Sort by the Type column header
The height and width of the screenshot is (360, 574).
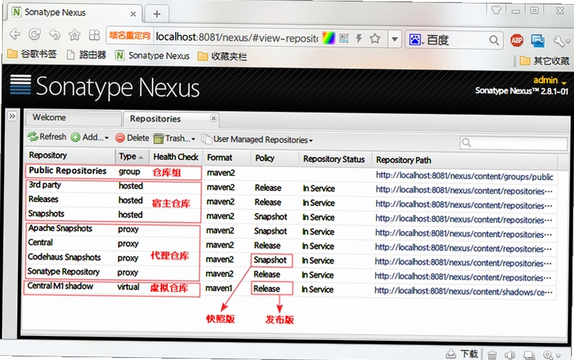pyautogui.click(x=132, y=156)
